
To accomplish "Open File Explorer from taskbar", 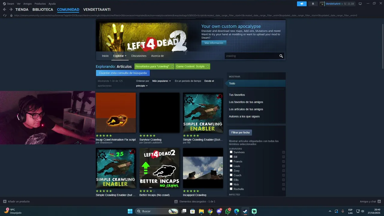I will (201, 211).
